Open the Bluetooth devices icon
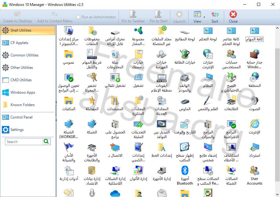 click(x=185, y=170)
